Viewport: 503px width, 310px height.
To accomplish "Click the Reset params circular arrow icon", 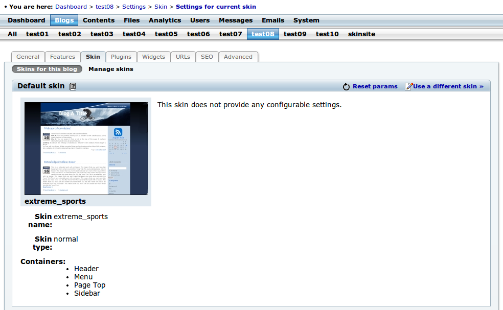I will point(346,86).
